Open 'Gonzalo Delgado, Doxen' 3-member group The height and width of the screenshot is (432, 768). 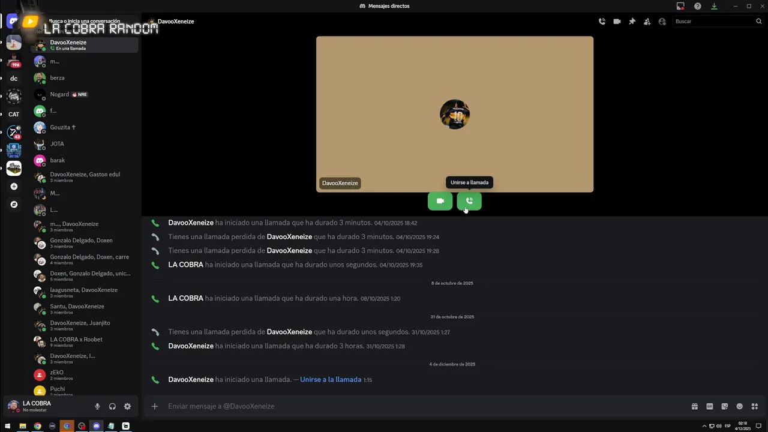[x=85, y=243]
